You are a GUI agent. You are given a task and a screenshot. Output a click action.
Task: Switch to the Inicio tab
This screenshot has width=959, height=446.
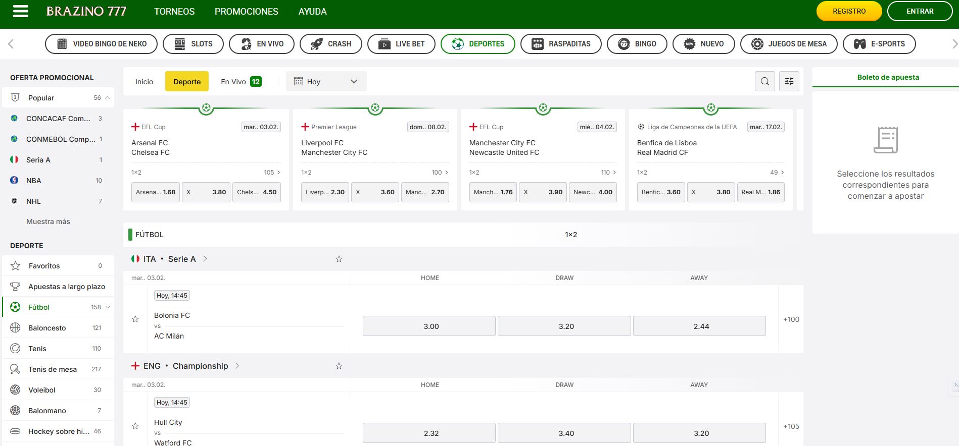pyautogui.click(x=144, y=81)
